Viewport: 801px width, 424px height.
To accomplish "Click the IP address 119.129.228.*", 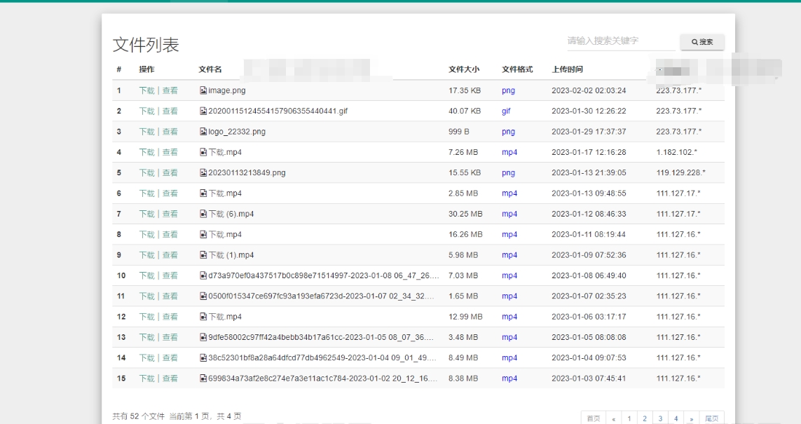I will (681, 172).
